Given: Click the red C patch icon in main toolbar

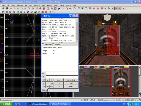Looking at the screenshot, I should [x=102, y=9].
